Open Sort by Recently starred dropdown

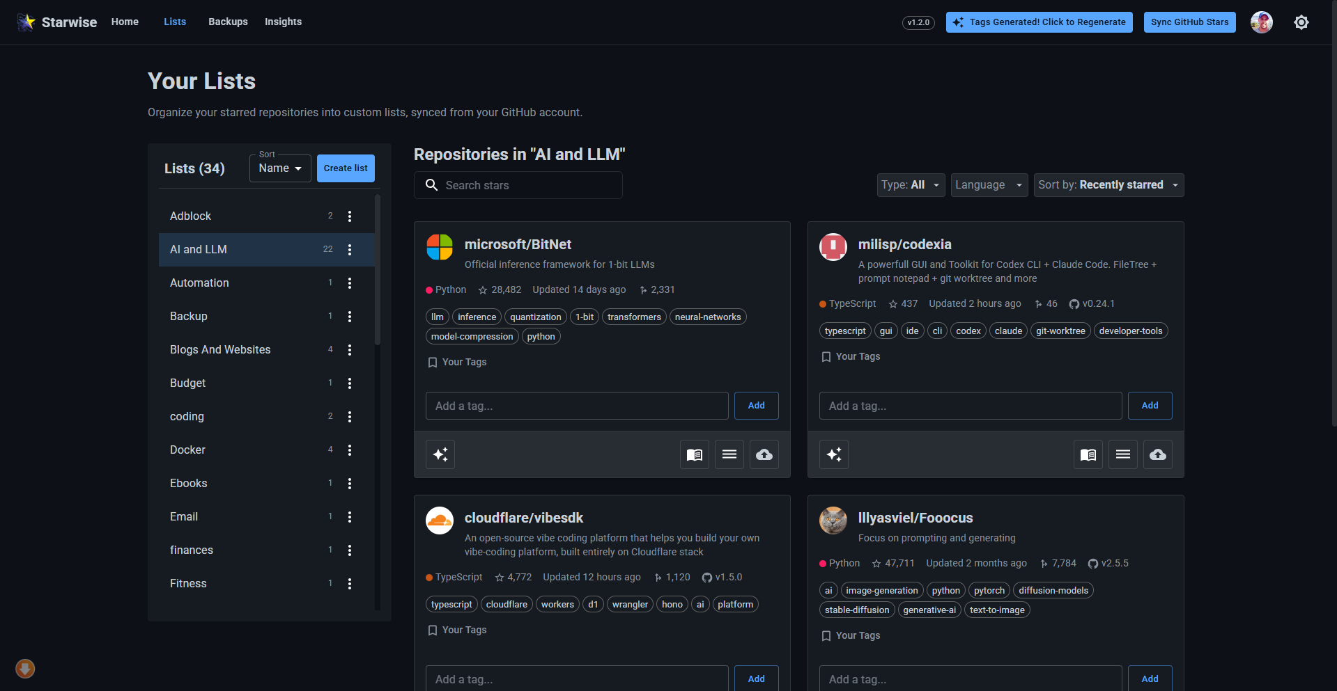coord(1109,185)
